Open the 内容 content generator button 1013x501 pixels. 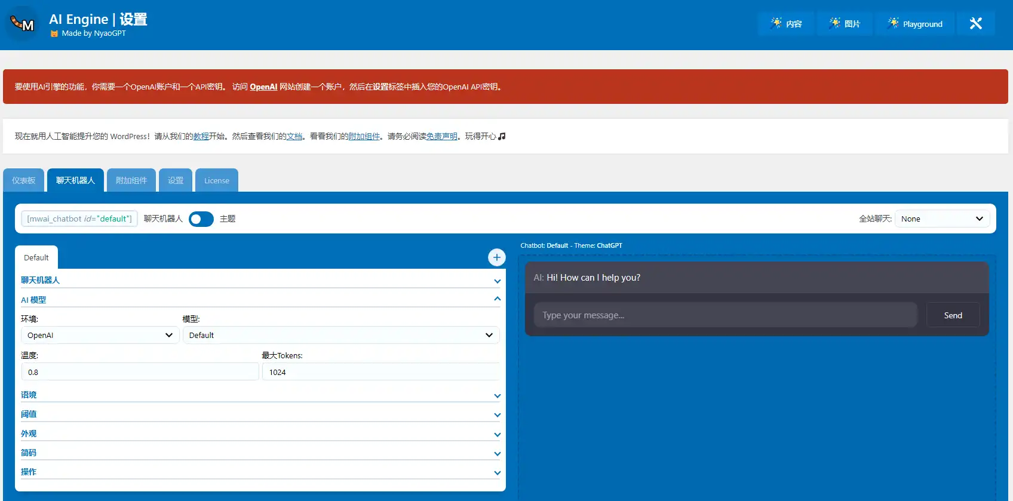pyautogui.click(x=786, y=24)
